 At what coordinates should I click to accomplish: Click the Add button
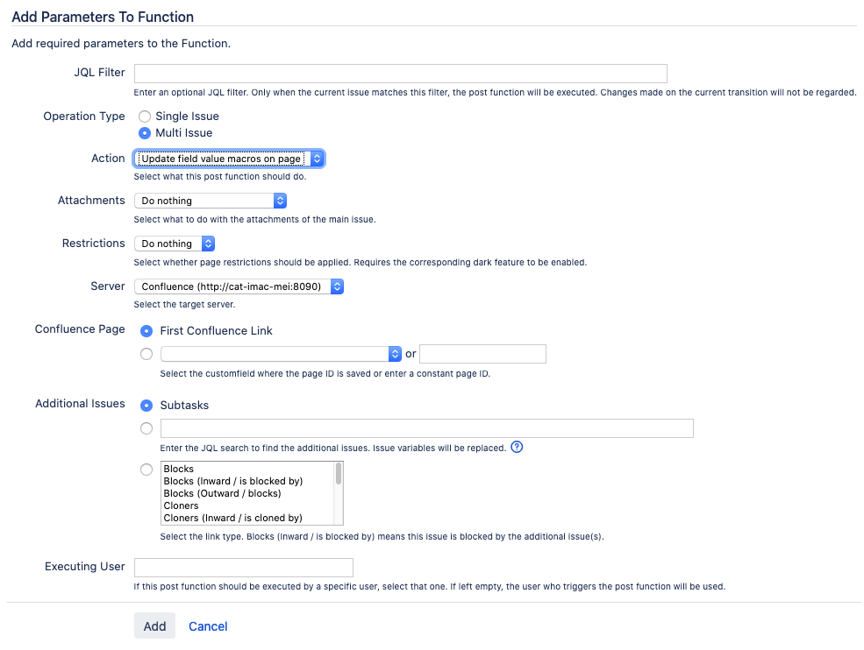[154, 626]
